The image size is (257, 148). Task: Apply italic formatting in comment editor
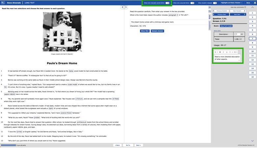(x=223, y=52)
